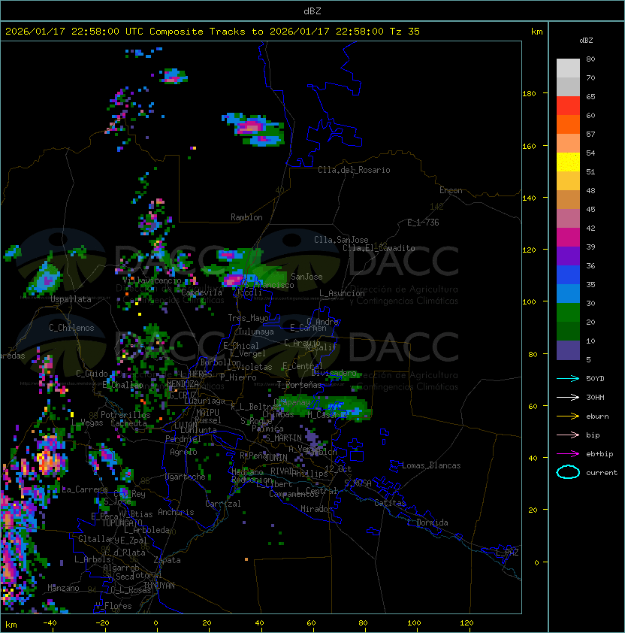Click the 'Tres_Mayo' map label
Image resolution: width=625 pixels, height=633 pixels.
(x=248, y=318)
